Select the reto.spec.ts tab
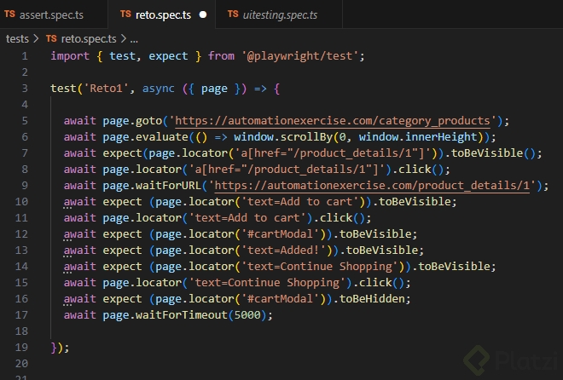The image size is (563, 380). (x=161, y=14)
